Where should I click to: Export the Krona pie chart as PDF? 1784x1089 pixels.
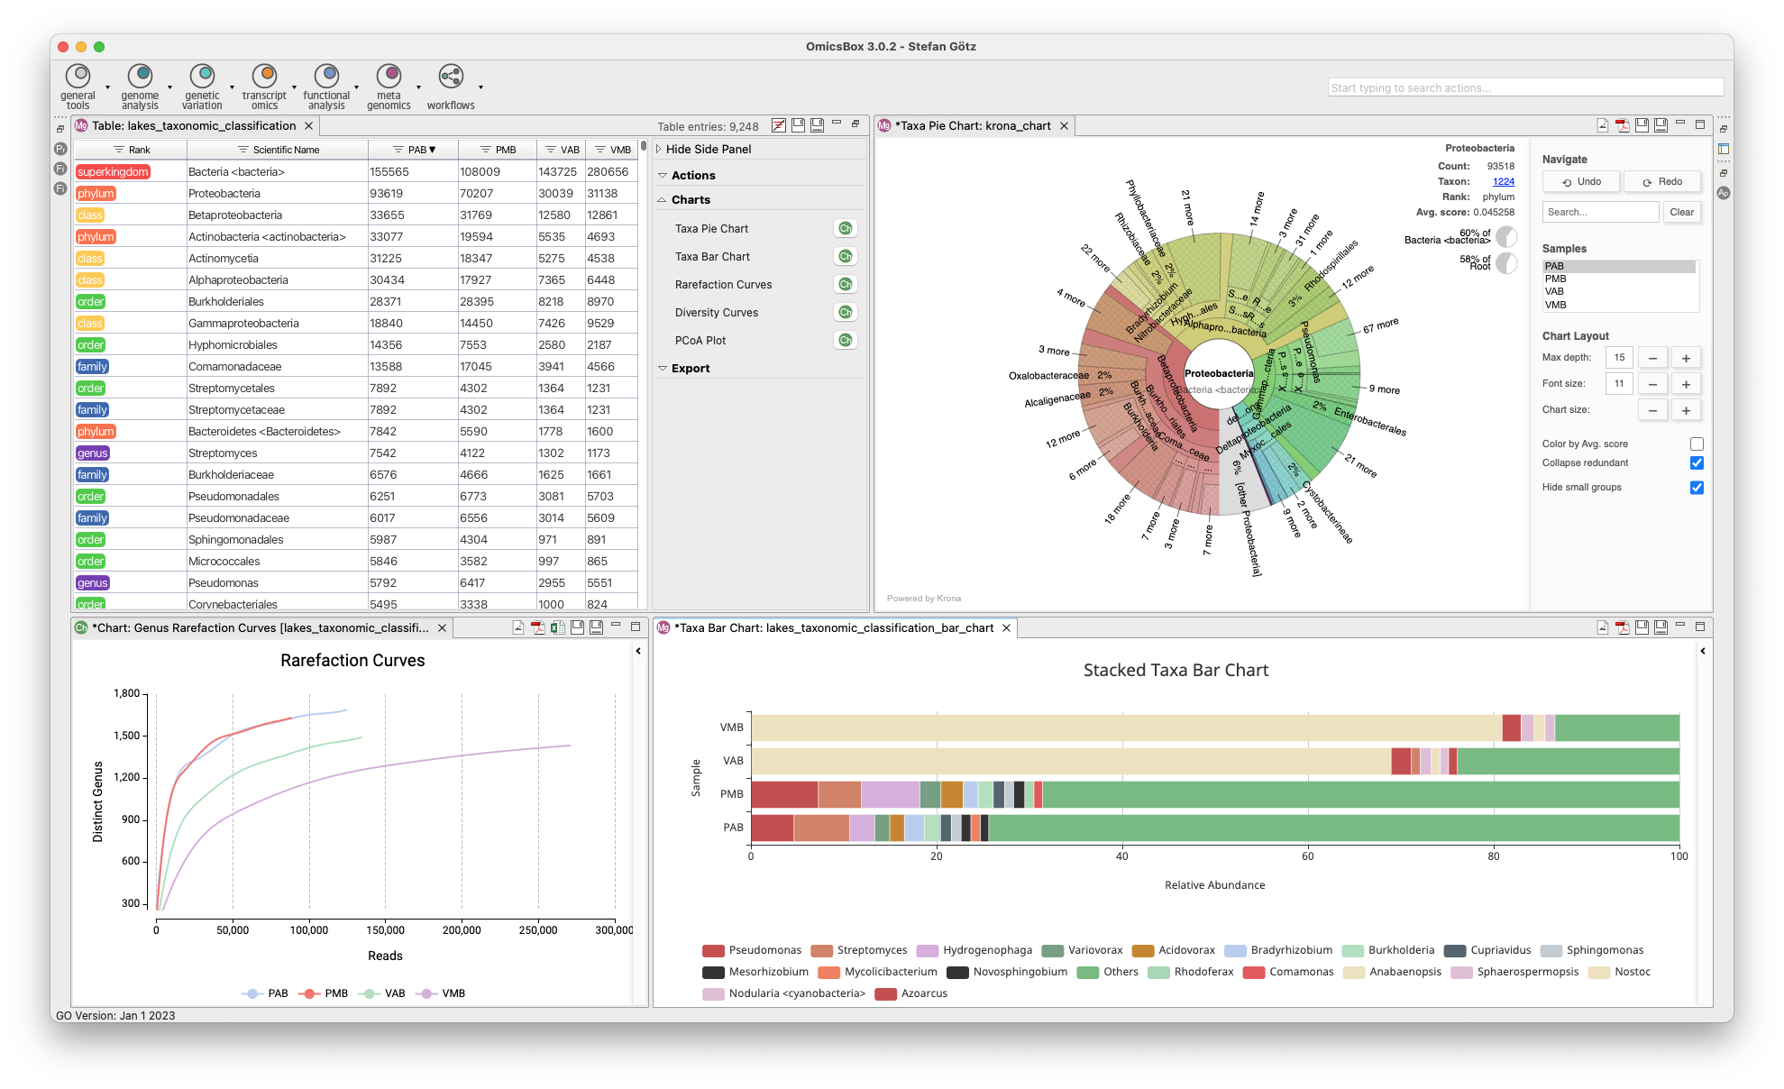coord(1622,125)
